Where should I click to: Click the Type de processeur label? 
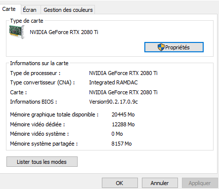[x=35, y=73]
